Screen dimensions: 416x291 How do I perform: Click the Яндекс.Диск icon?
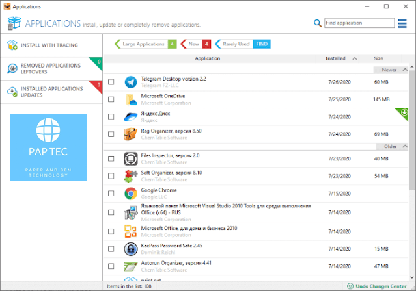tap(131, 117)
